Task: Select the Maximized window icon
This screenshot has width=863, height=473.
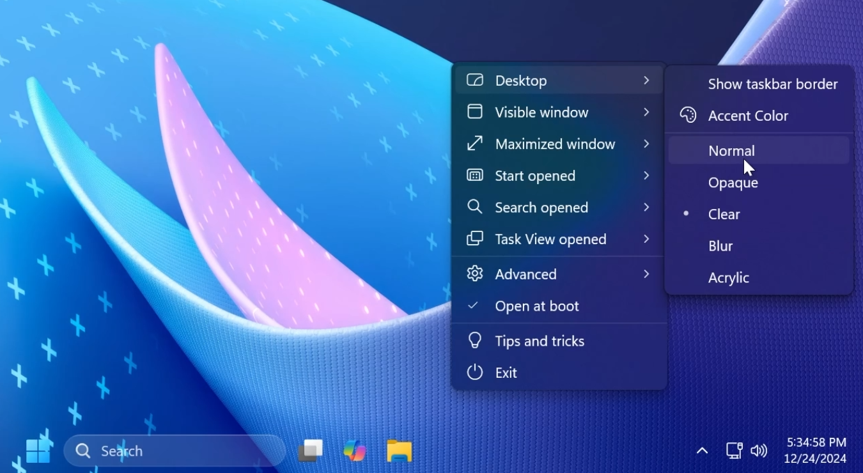Action: coord(474,144)
